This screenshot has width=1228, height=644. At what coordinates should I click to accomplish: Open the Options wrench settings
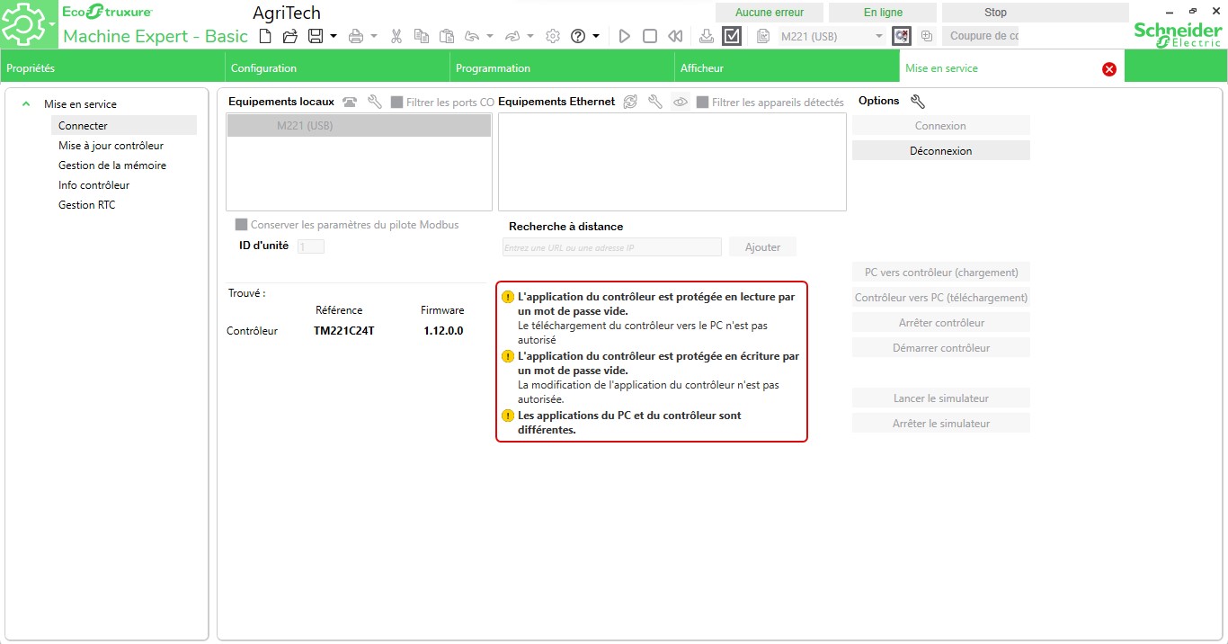pyautogui.click(x=917, y=102)
